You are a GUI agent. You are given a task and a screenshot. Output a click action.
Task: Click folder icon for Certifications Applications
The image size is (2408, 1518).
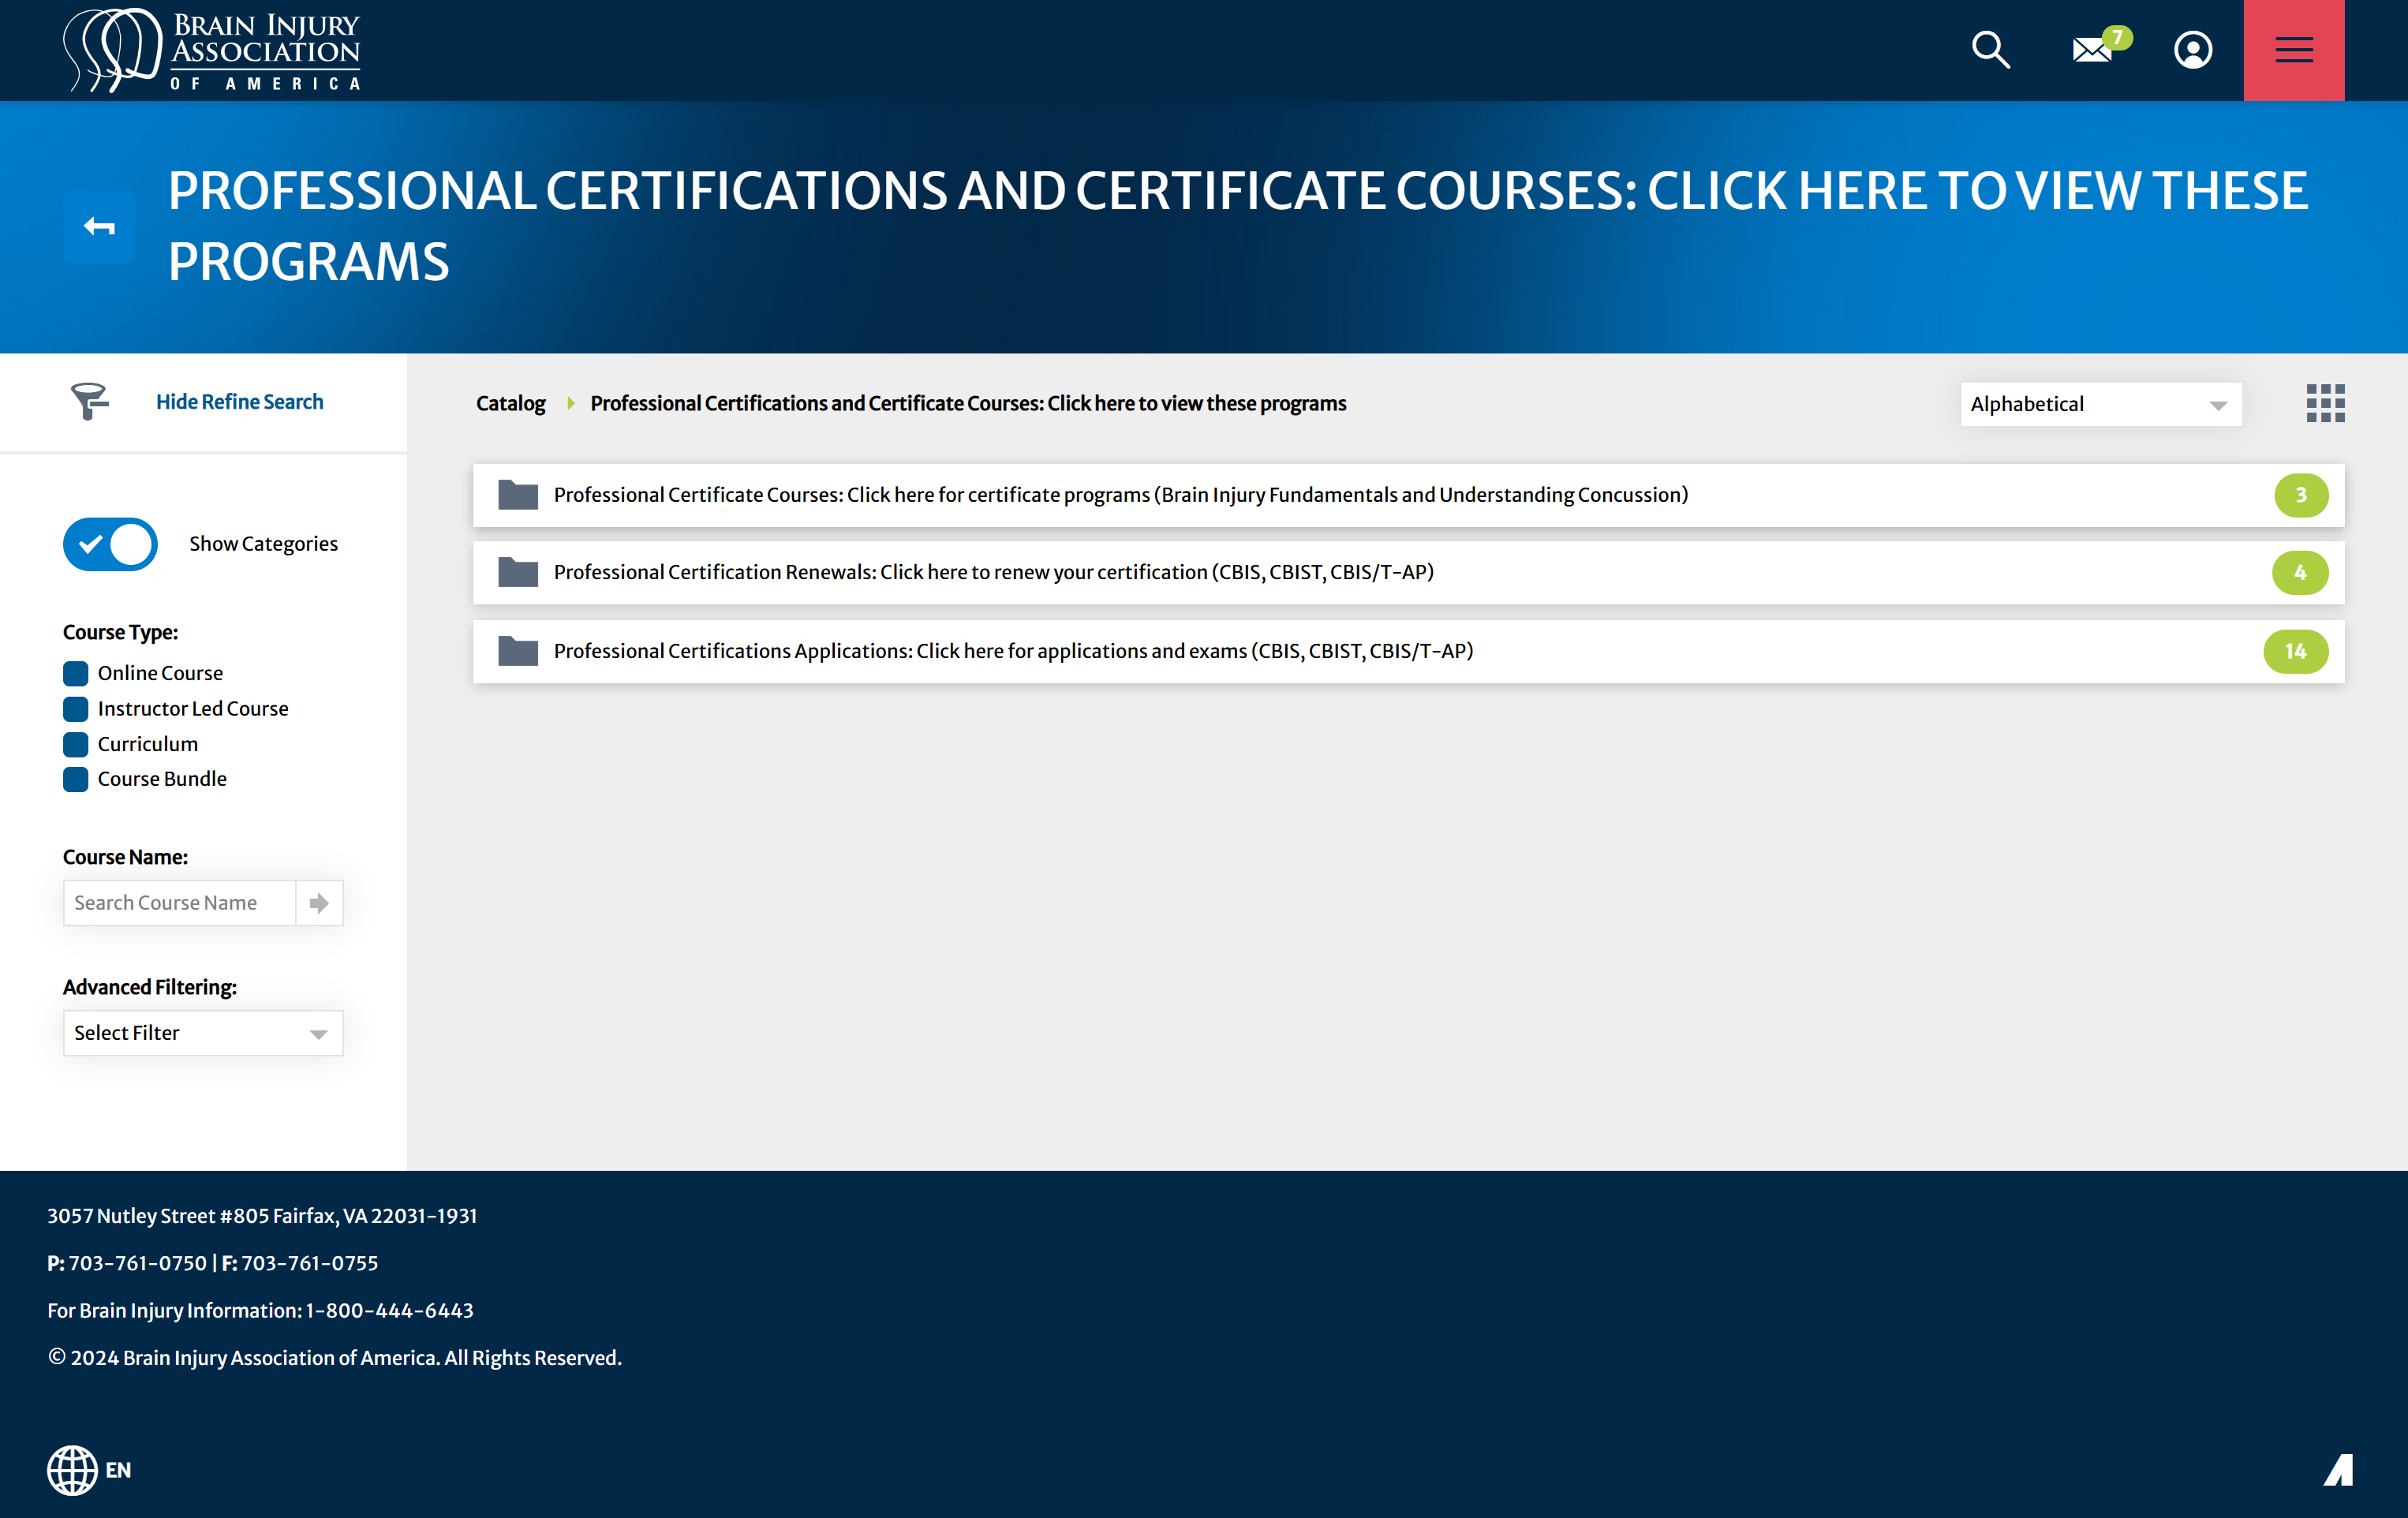pyautogui.click(x=518, y=651)
